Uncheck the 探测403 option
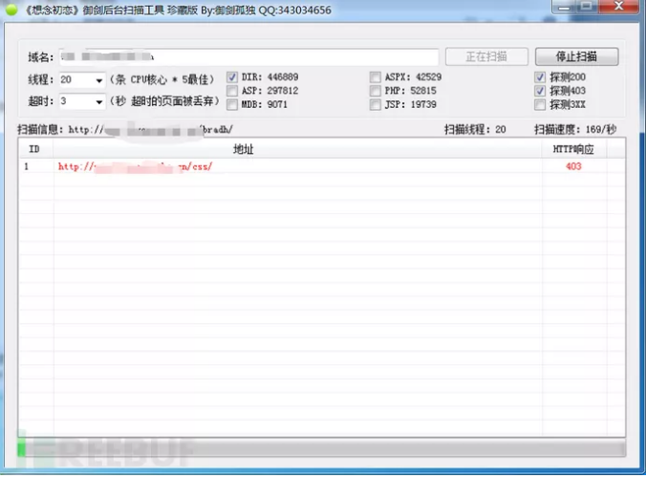Screen dimensions: 646x478 click(540, 91)
